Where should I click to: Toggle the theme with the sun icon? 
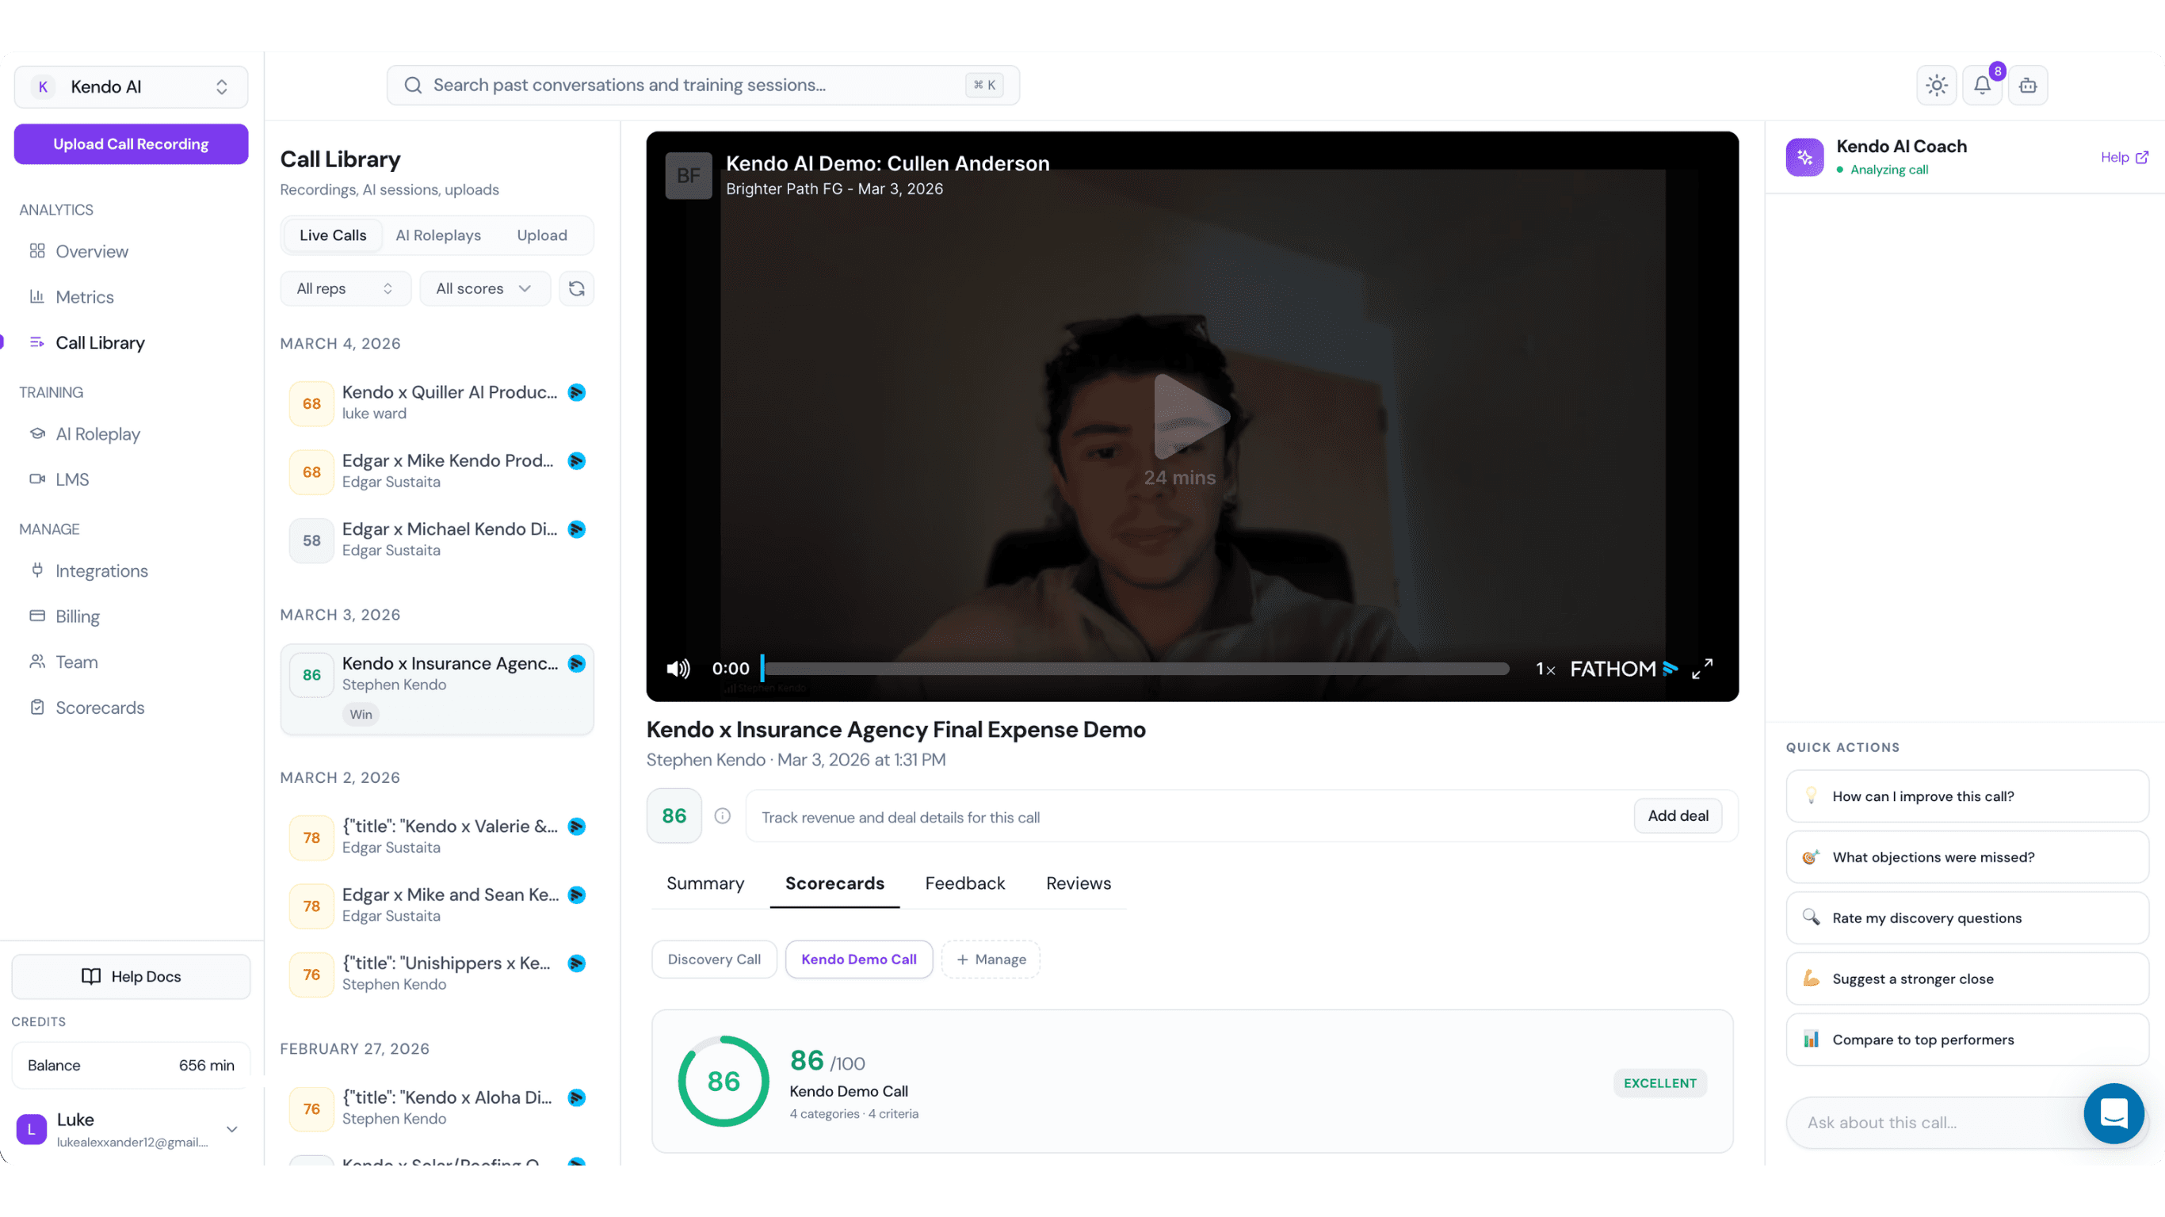tap(1937, 85)
